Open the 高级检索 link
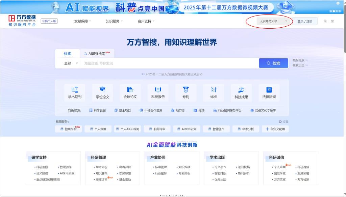The height and width of the screenshot is (197, 346). tap(300, 60)
